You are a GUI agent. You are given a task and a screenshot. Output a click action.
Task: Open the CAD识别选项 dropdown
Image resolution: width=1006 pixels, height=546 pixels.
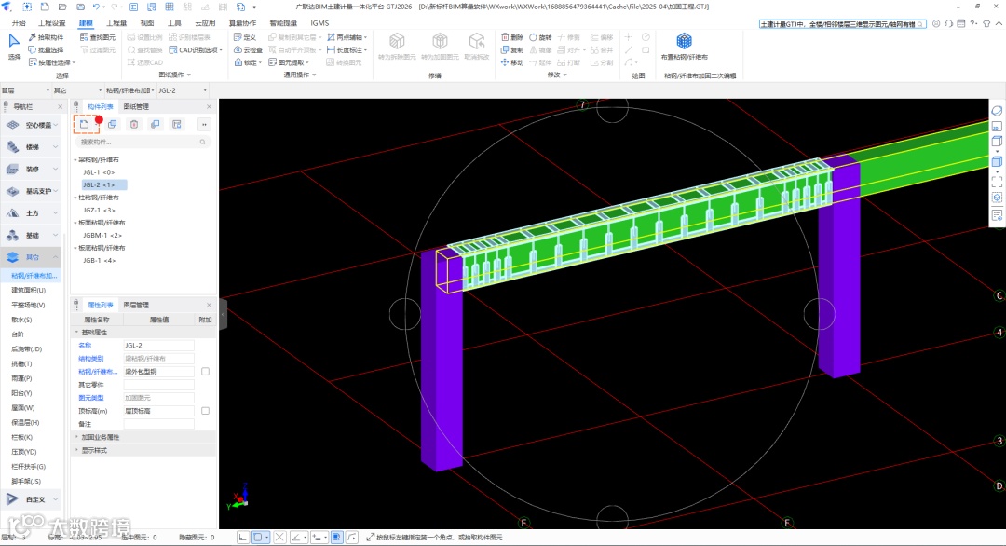coord(196,49)
